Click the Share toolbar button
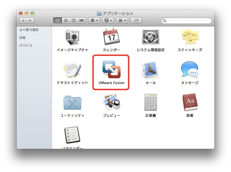The height and width of the screenshot is (172, 231). pyautogui.click(x=136, y=21)
